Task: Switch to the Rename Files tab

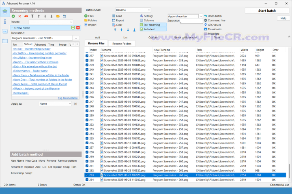Action: click(x=96, y=43)
